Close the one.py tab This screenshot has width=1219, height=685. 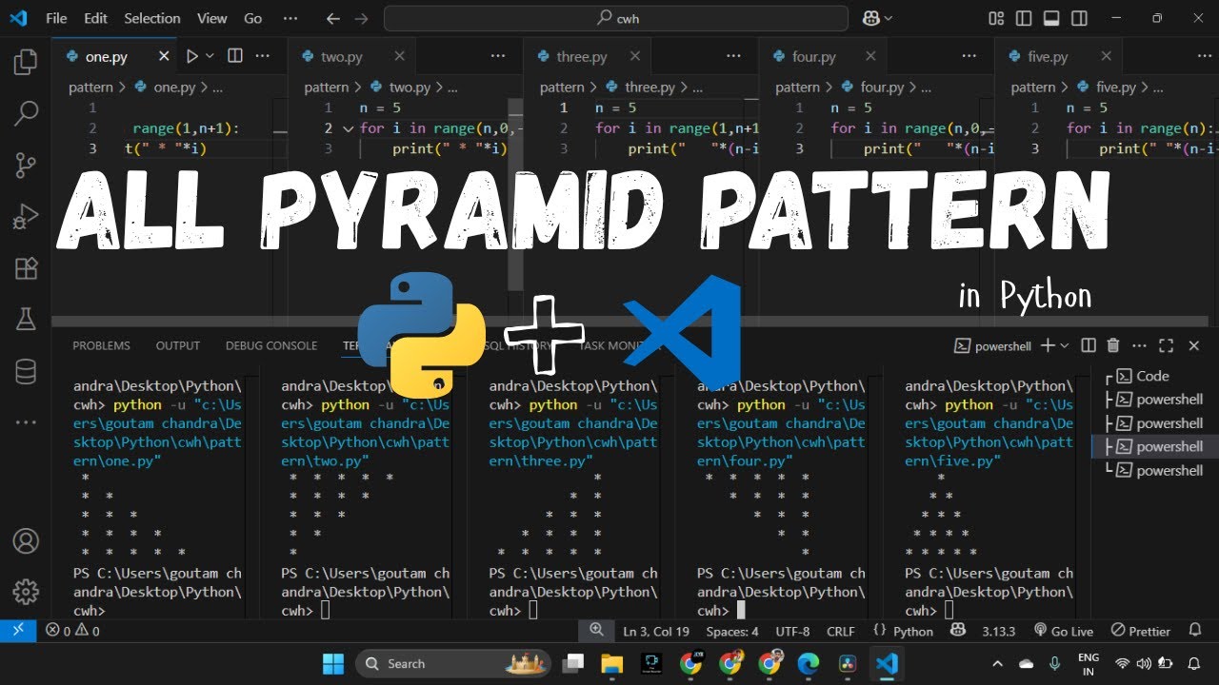(164, 56)
